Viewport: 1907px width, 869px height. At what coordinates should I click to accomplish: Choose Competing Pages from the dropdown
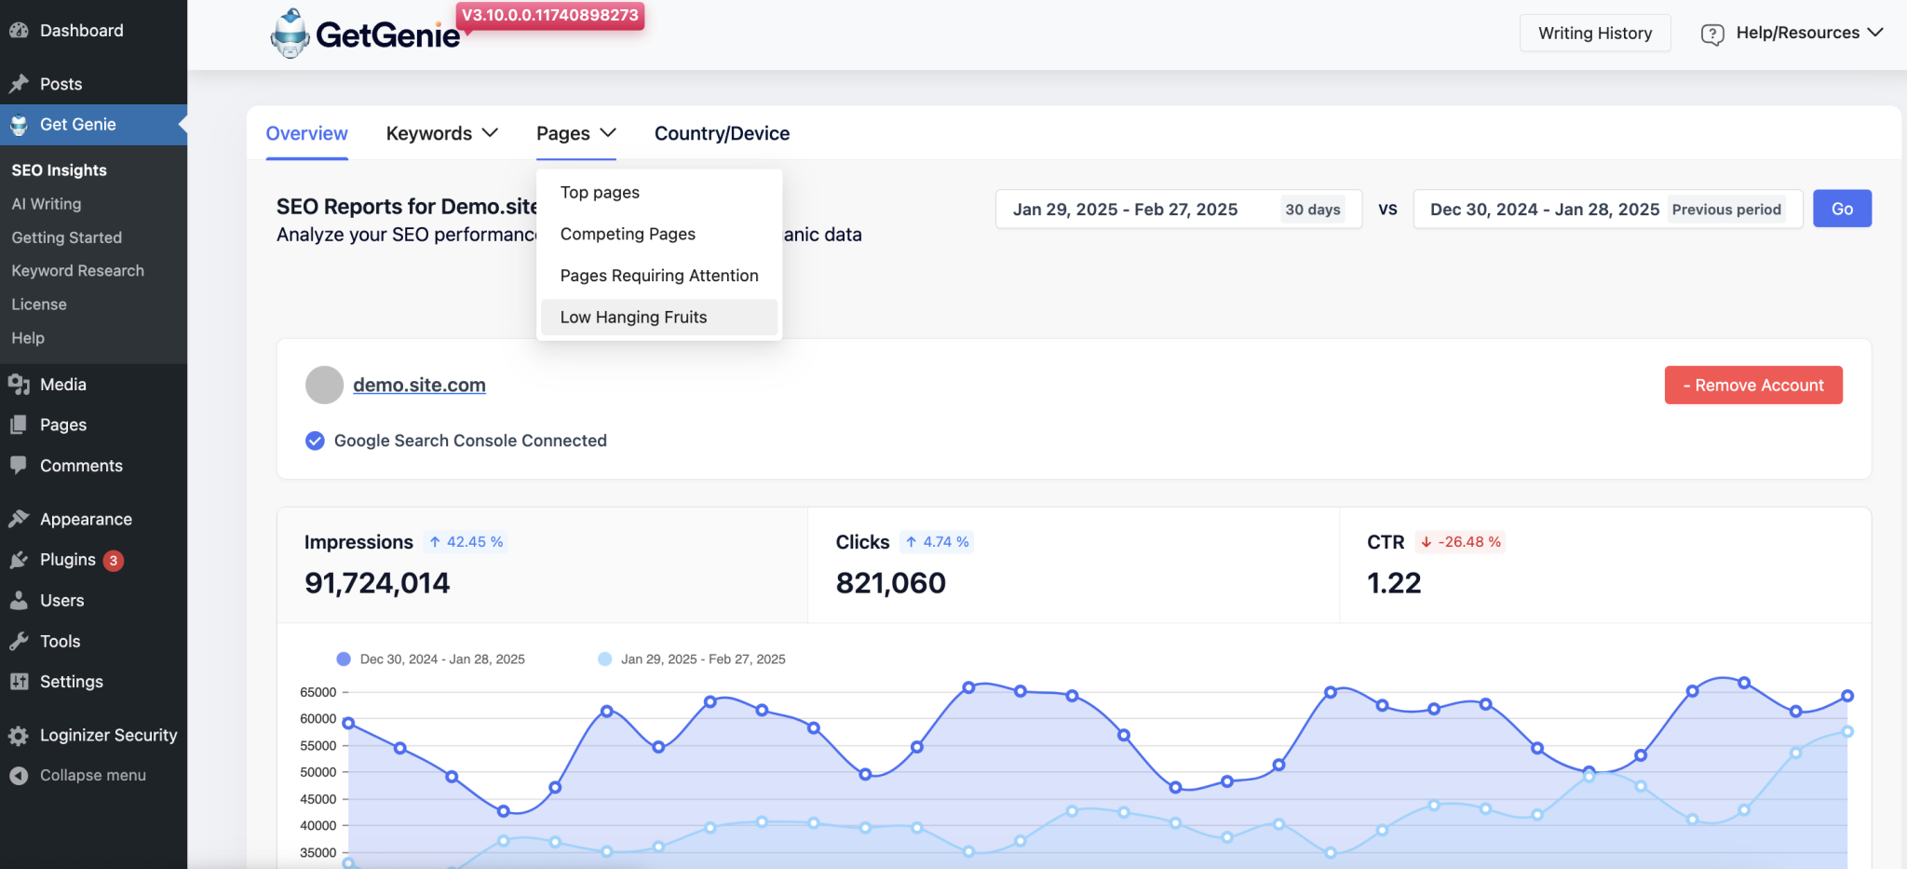tap(628, 234)
